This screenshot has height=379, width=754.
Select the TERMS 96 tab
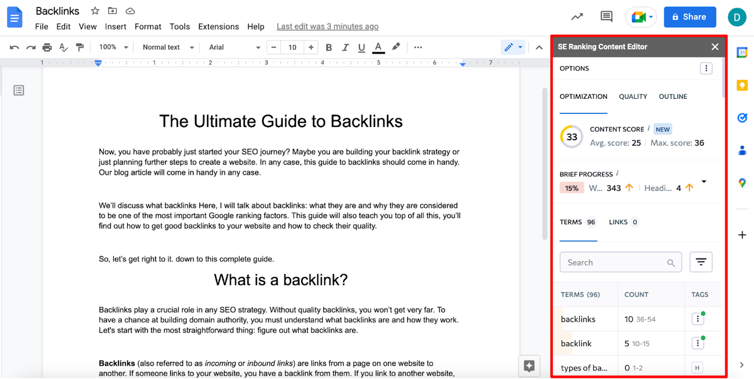click(578, 222)
